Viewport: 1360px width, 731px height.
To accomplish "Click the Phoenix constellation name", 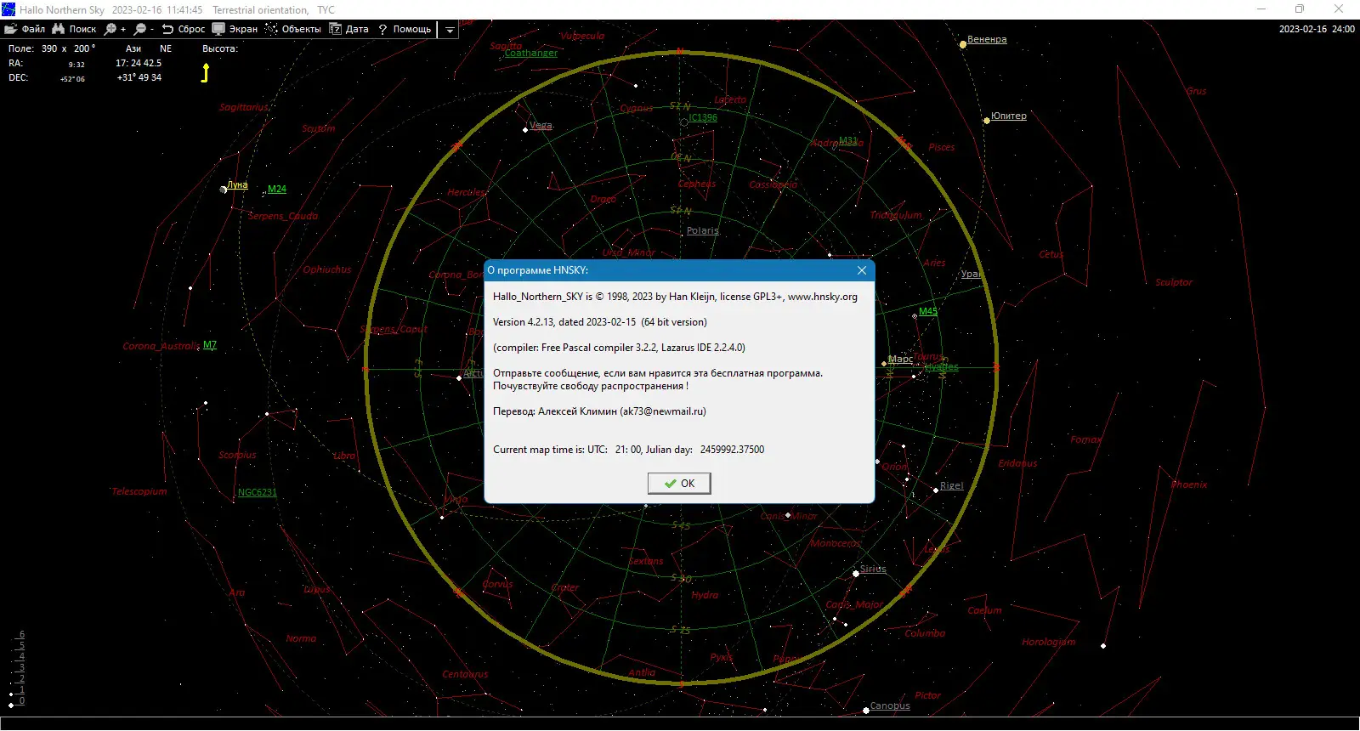I will click(1189, 484).
